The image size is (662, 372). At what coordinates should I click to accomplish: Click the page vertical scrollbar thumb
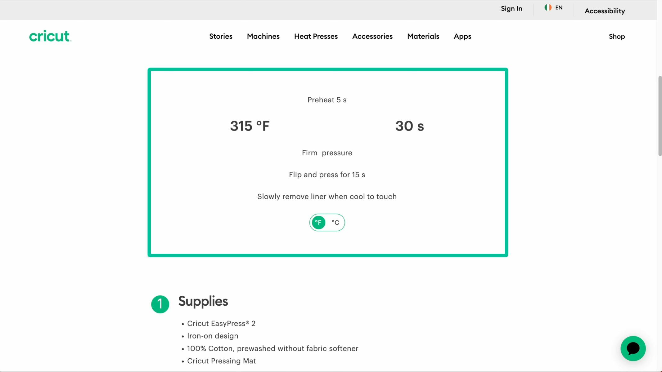[660, 116]
